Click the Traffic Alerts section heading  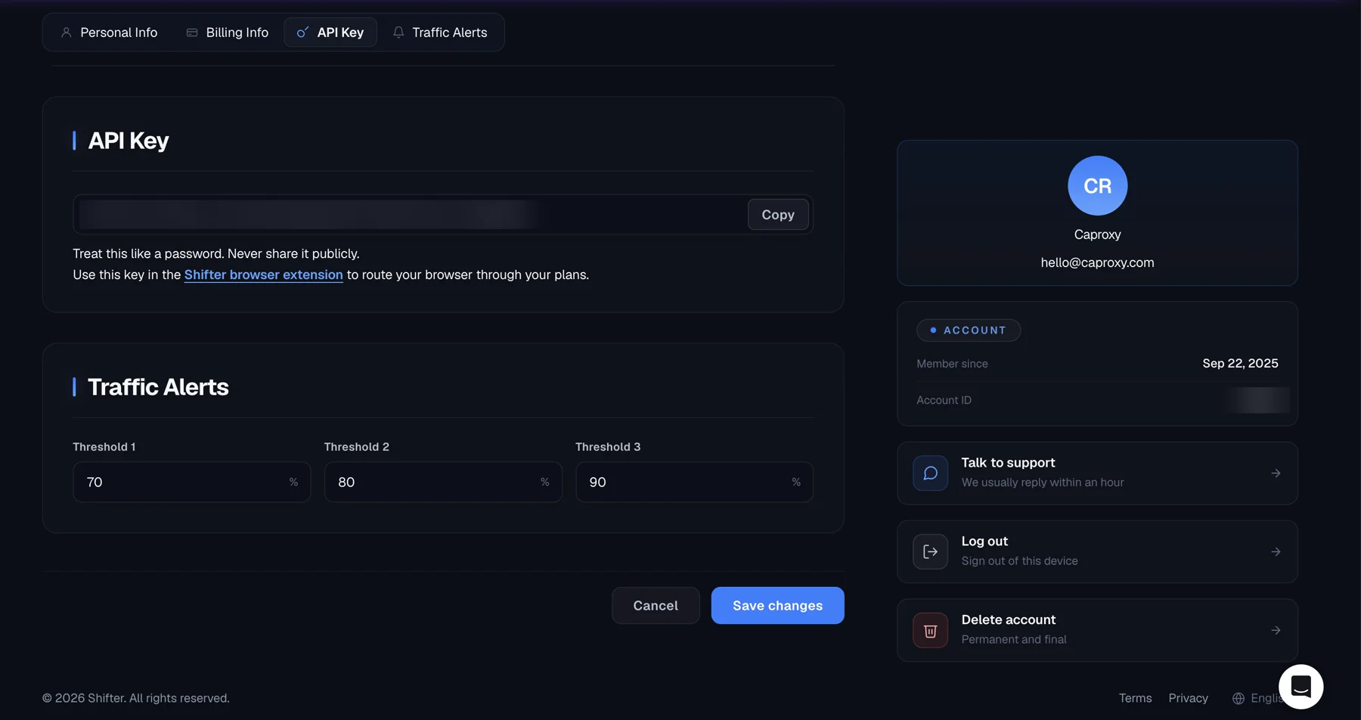tap(158, 387)
